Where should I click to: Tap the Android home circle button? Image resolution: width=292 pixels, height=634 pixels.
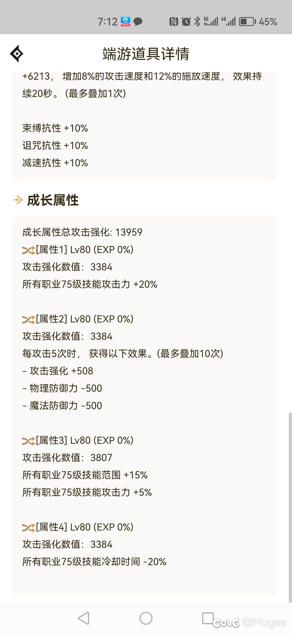(x=146, y=618)
